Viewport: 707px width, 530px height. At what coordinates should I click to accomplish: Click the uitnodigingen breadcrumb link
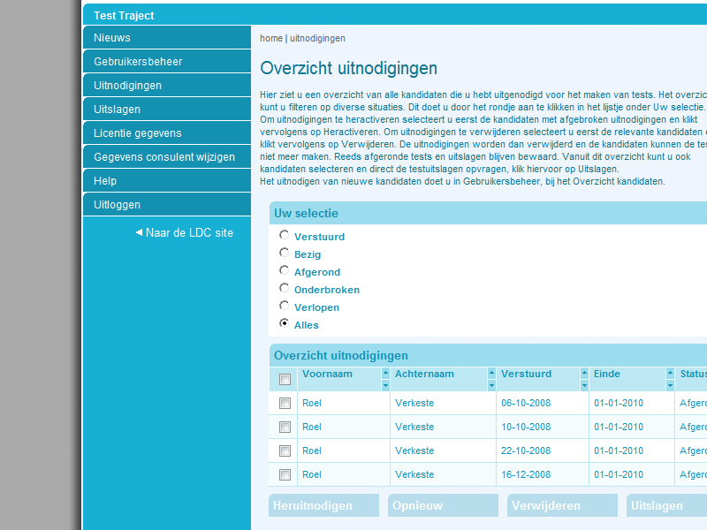click(317, 38)
